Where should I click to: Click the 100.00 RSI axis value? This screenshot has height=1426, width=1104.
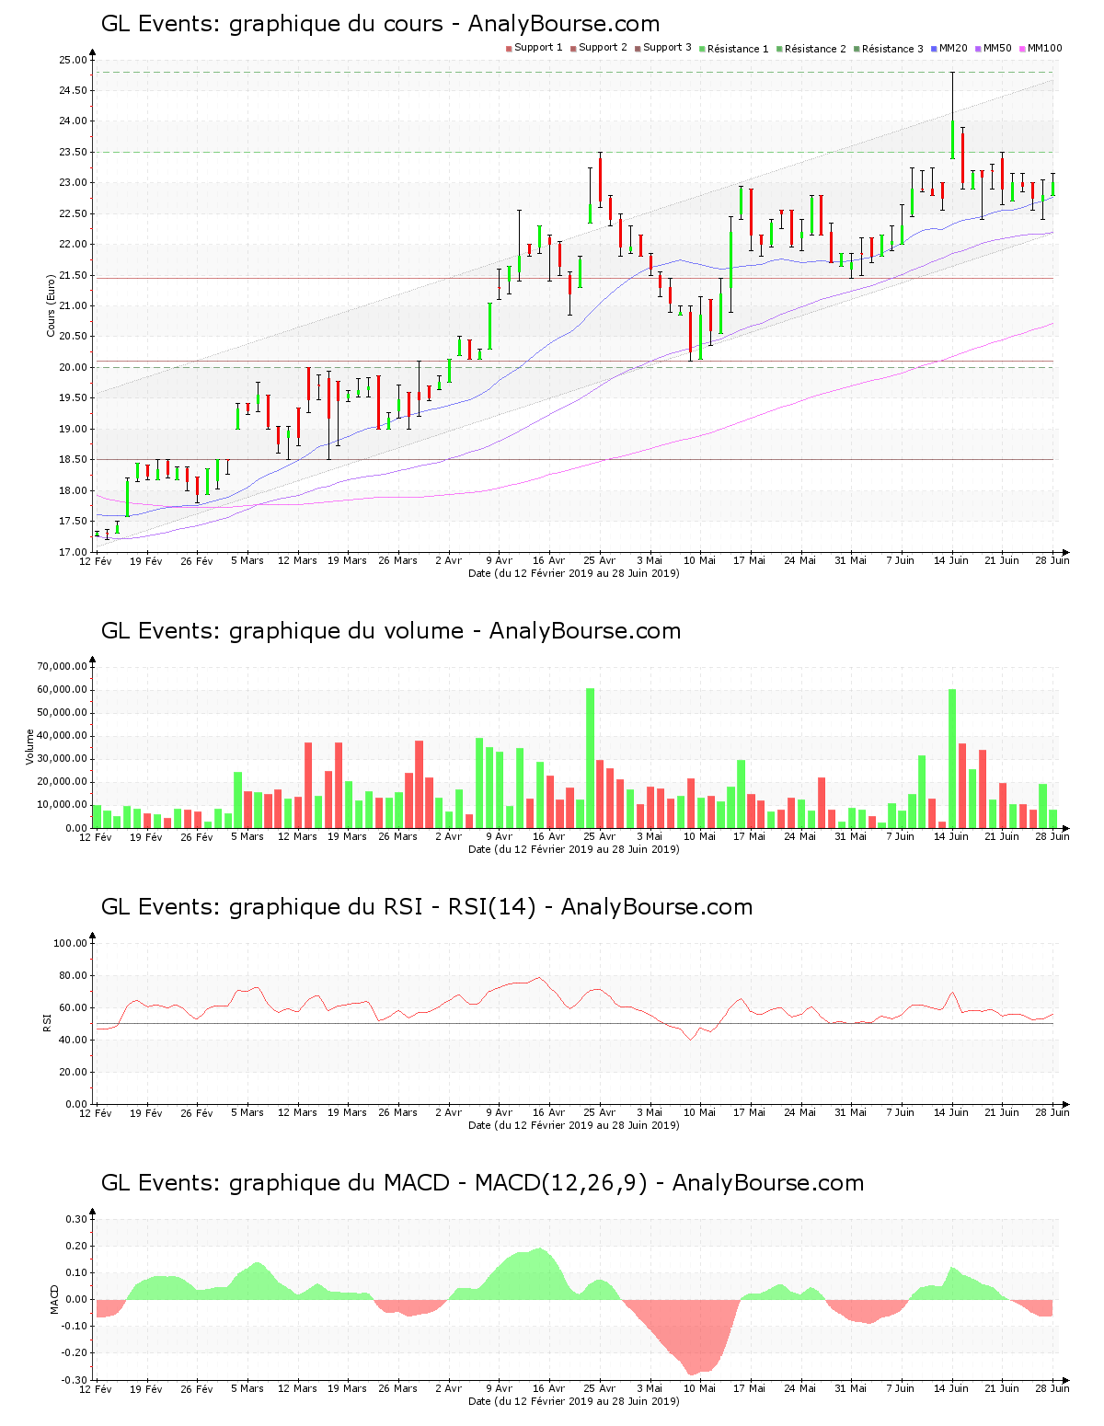(70, 943)
